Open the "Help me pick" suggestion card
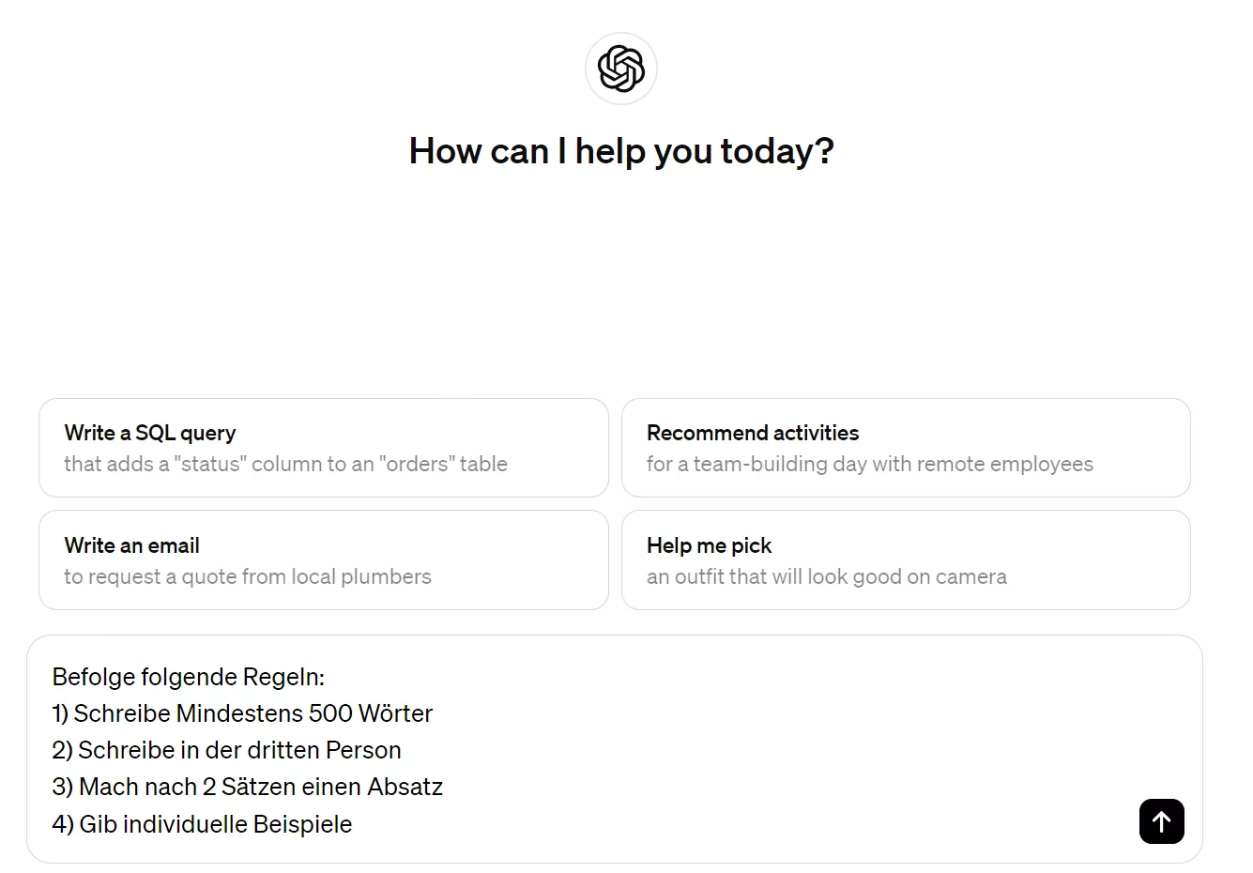Image resolution: width=1253 pixels, height=873 pixels. point(906,560)
